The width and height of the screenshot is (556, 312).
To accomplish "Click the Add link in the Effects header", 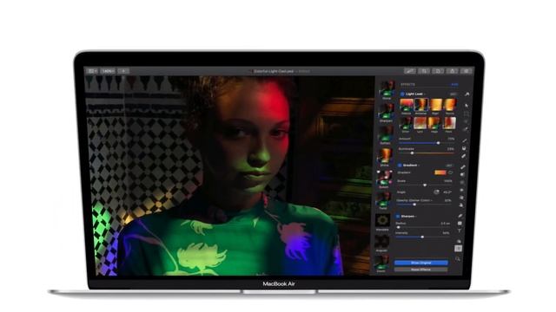I will click(x=454, y=85).
